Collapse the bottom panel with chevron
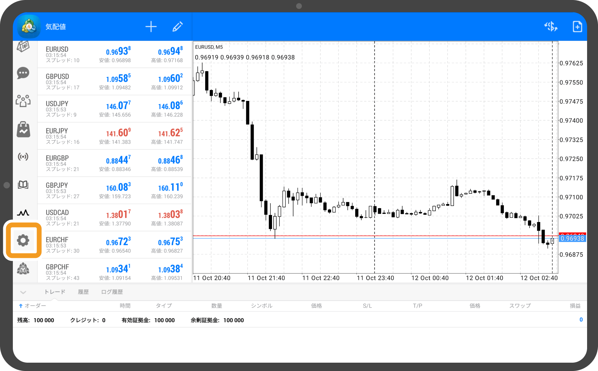Screen dimensions: 598x371 tap(23, 292)
